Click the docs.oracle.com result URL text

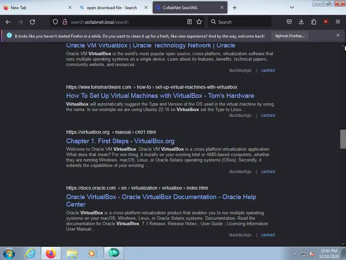137,188
